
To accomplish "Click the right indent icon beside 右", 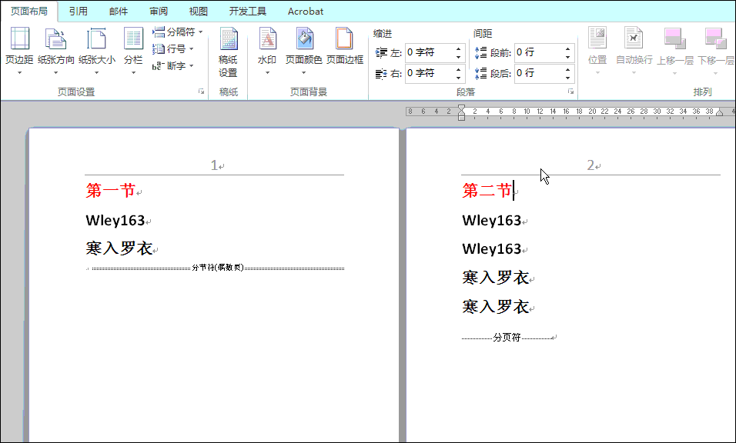I will 381,73.
